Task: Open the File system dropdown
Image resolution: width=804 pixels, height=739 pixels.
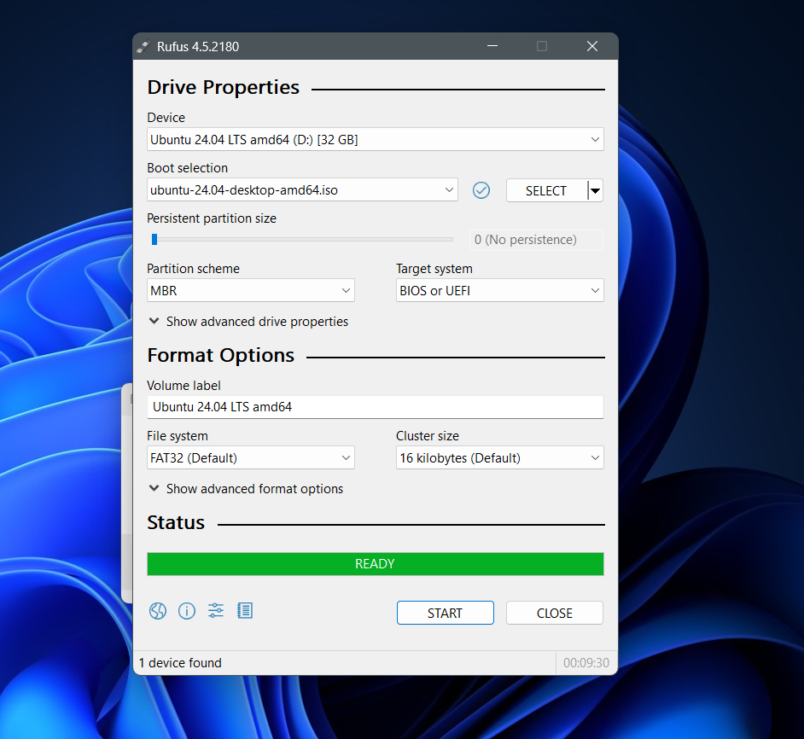Action: pos(251,458)
